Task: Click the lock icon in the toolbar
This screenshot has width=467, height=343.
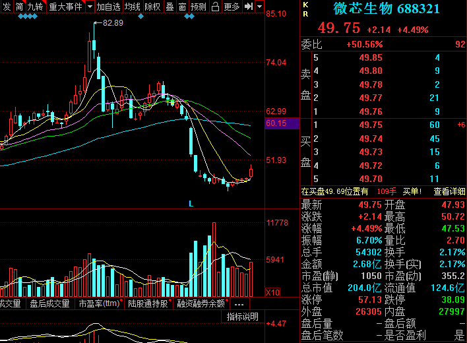Action: 215,7
